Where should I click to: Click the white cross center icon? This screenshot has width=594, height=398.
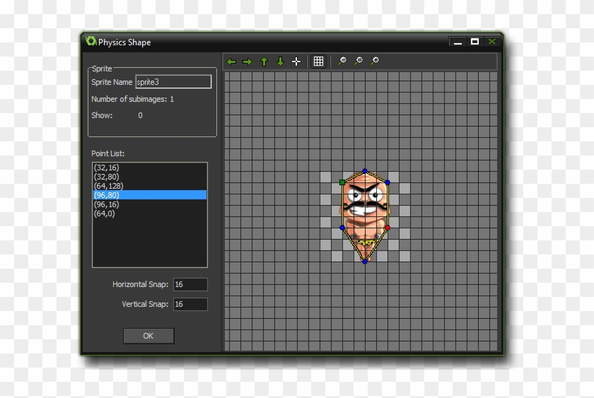tap(296, 62)
